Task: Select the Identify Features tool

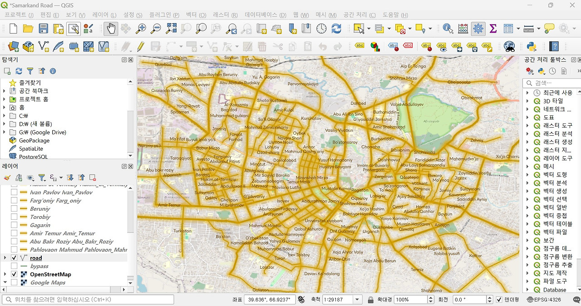Action: 448,29
